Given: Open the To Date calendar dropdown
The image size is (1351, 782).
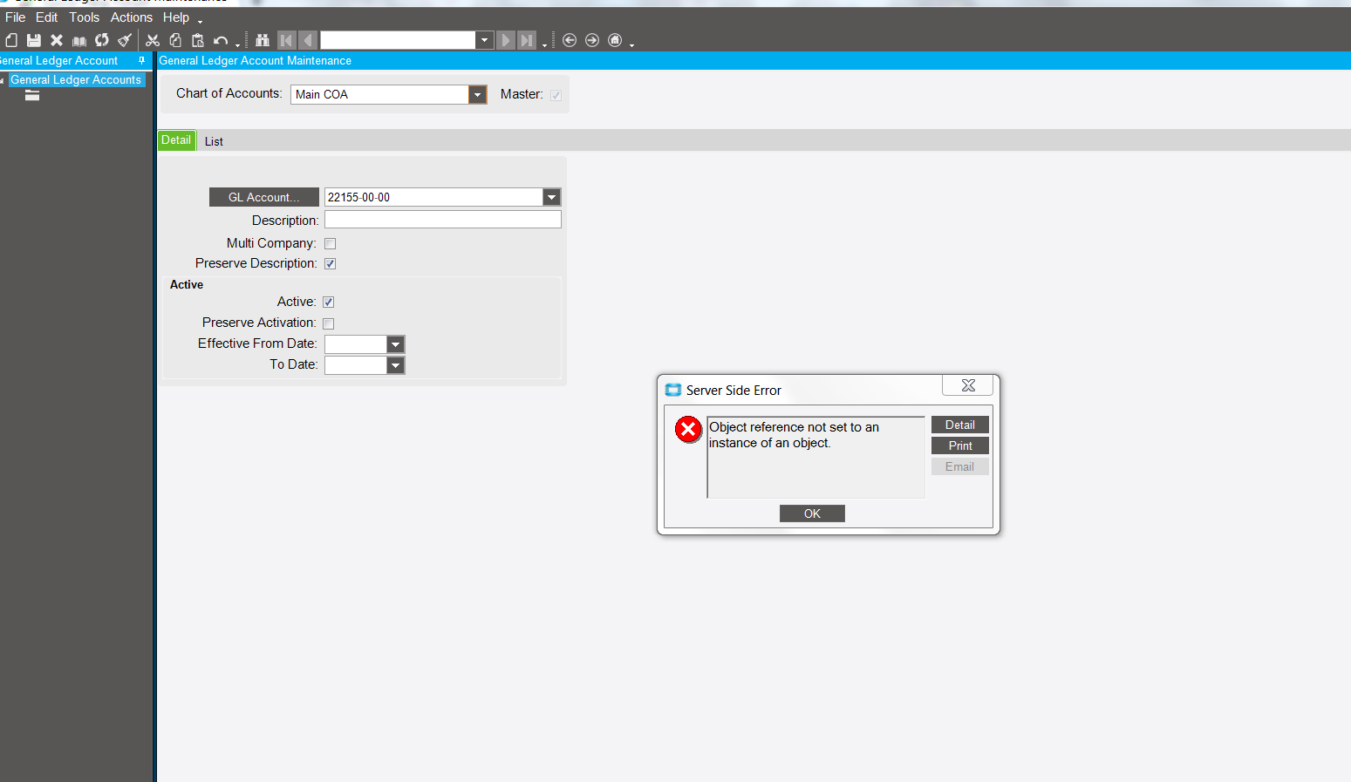Looking at the screenshot, I should 395,365.
